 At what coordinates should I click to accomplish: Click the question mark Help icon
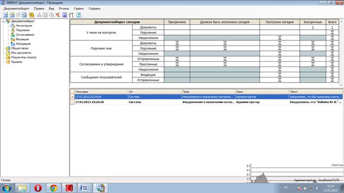tap(79, 15)
